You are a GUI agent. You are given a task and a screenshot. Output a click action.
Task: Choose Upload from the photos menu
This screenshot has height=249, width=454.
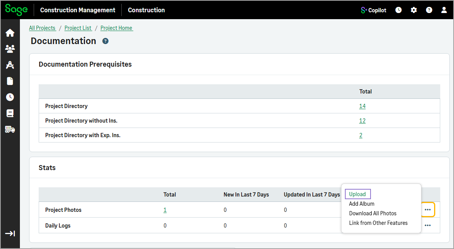click(358, 194)
